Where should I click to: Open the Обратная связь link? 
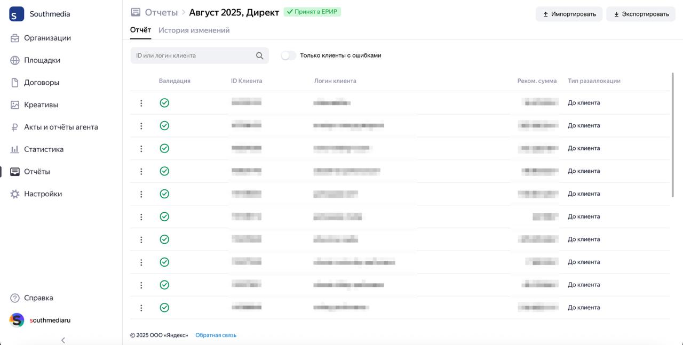tap(216, 335)
